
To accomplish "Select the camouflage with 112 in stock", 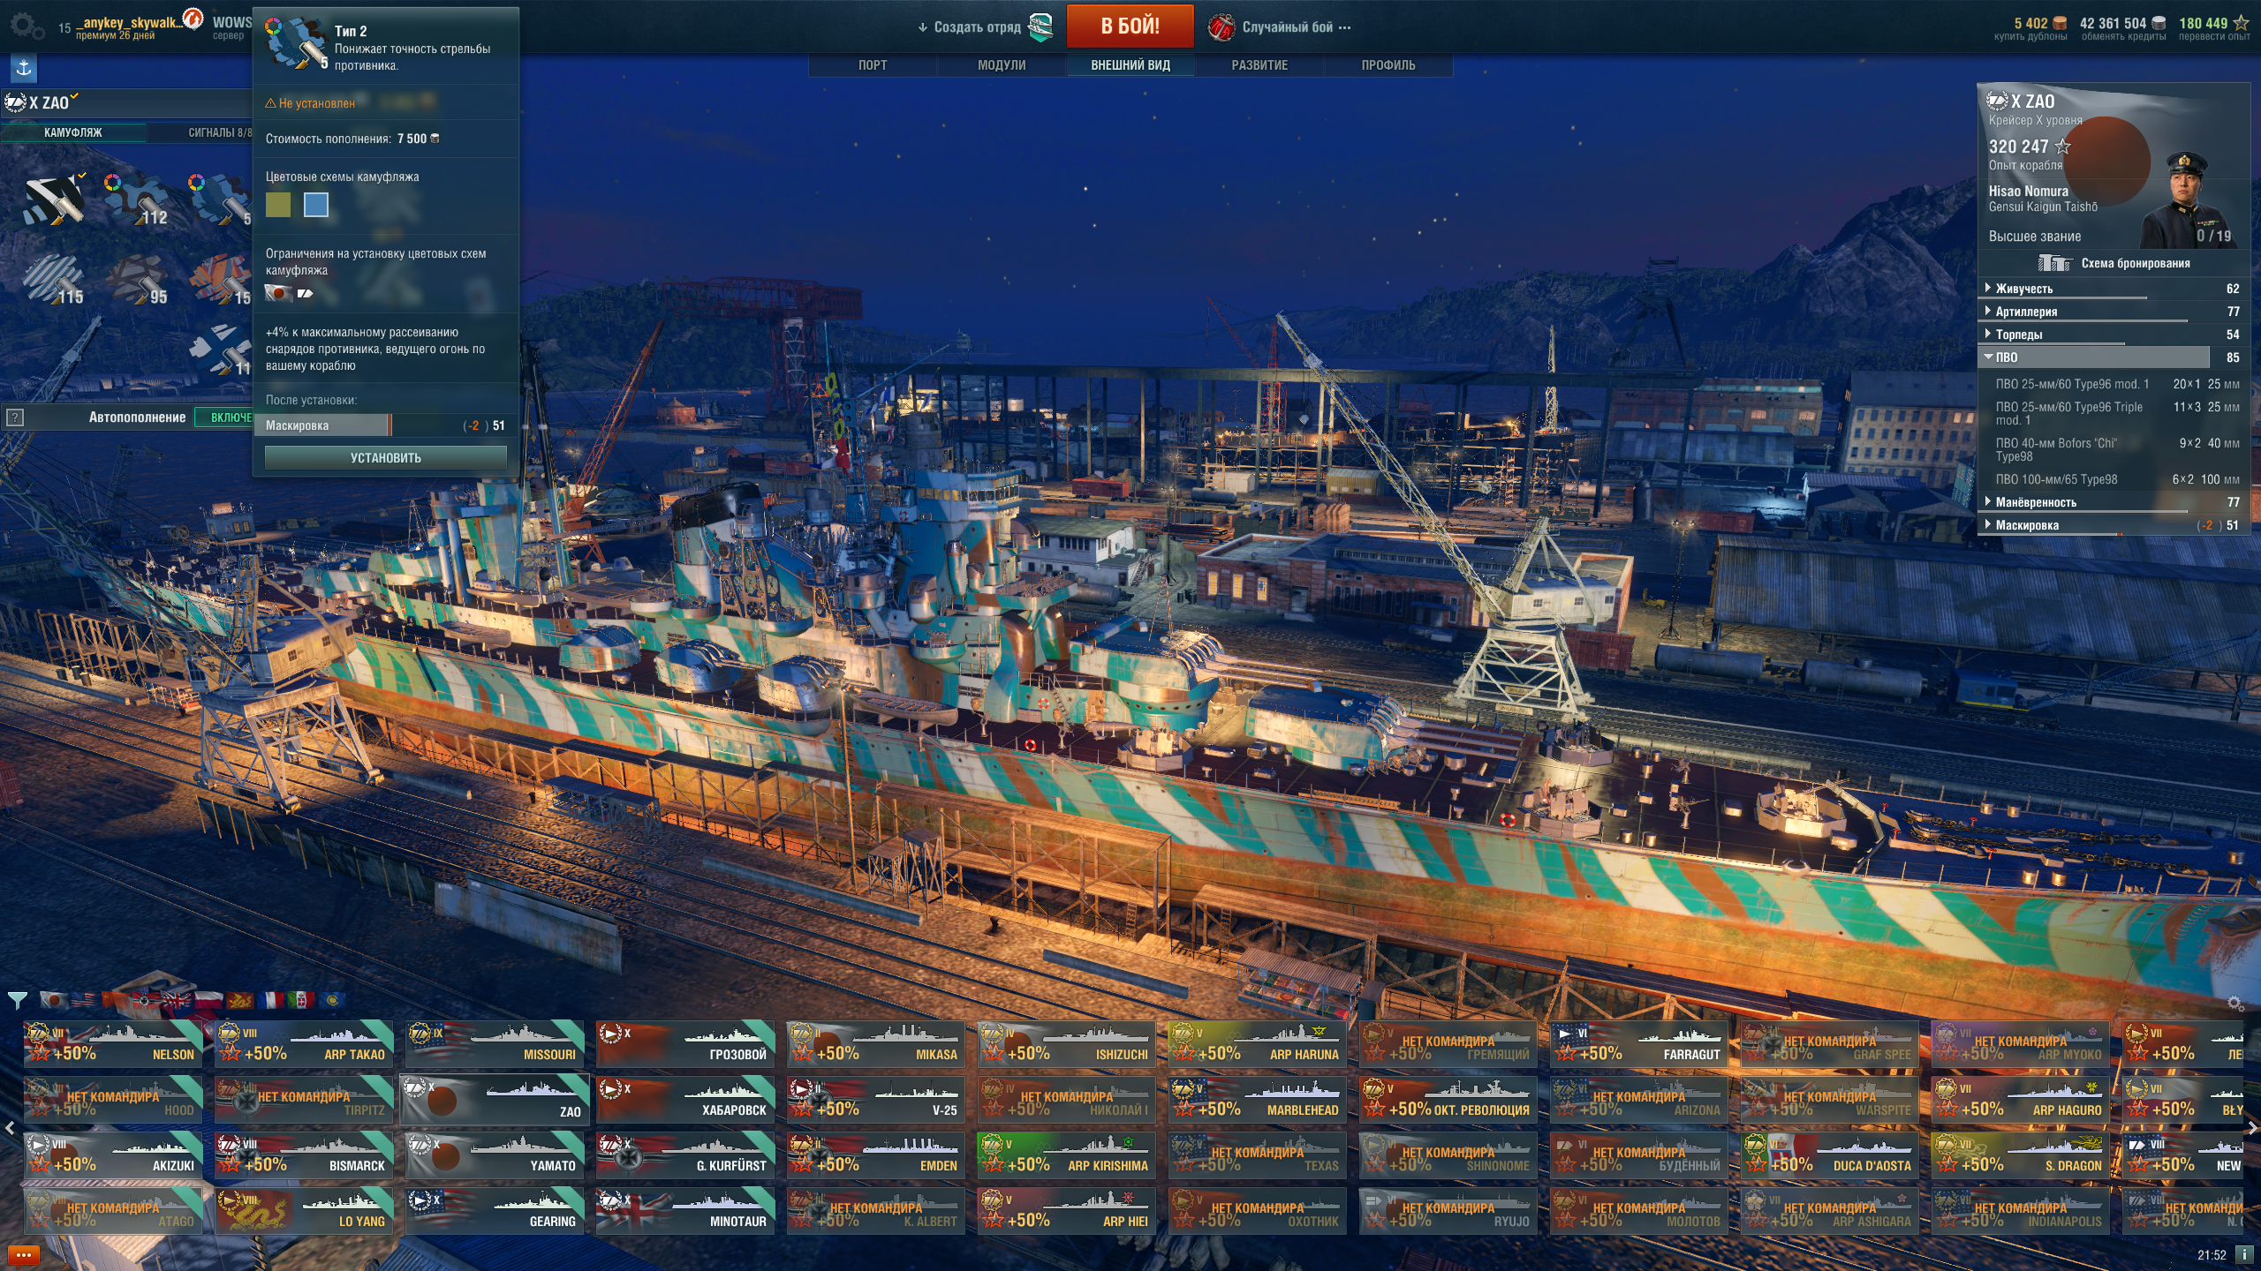I will coord(137,199).
